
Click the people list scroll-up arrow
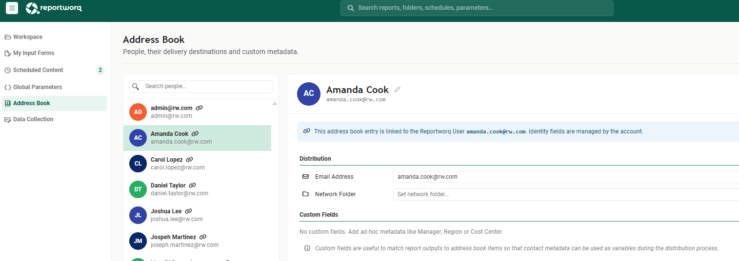tap(275, 103)
